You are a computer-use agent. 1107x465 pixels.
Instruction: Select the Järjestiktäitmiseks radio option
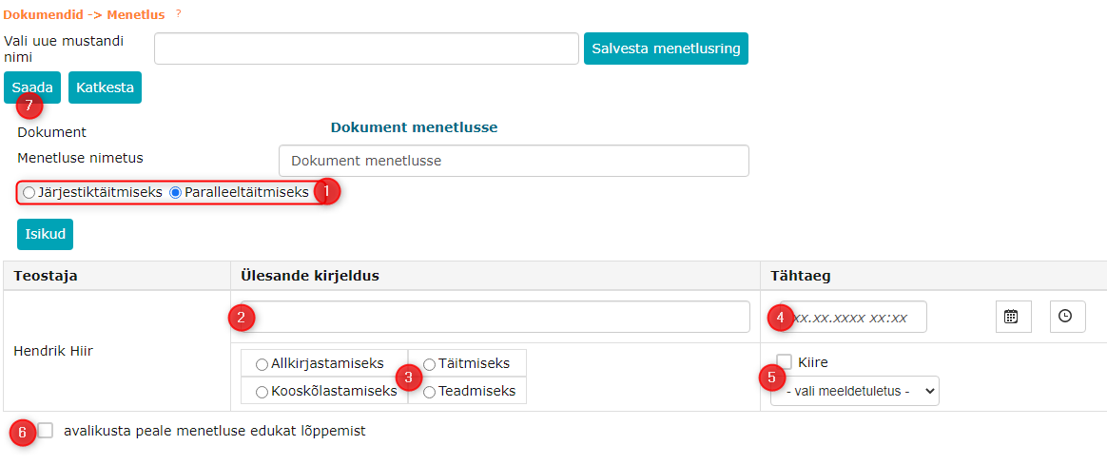(29, 192)
